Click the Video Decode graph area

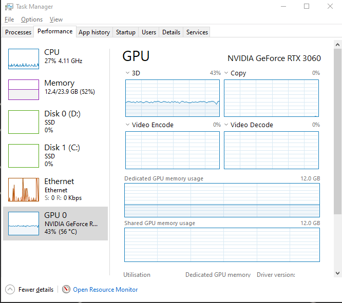pyautogui.click(x=271, y=150)
